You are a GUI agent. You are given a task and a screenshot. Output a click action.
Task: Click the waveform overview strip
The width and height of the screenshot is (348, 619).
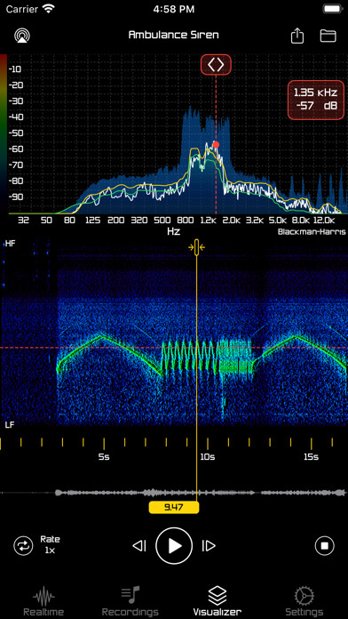[x=174, y=493]
